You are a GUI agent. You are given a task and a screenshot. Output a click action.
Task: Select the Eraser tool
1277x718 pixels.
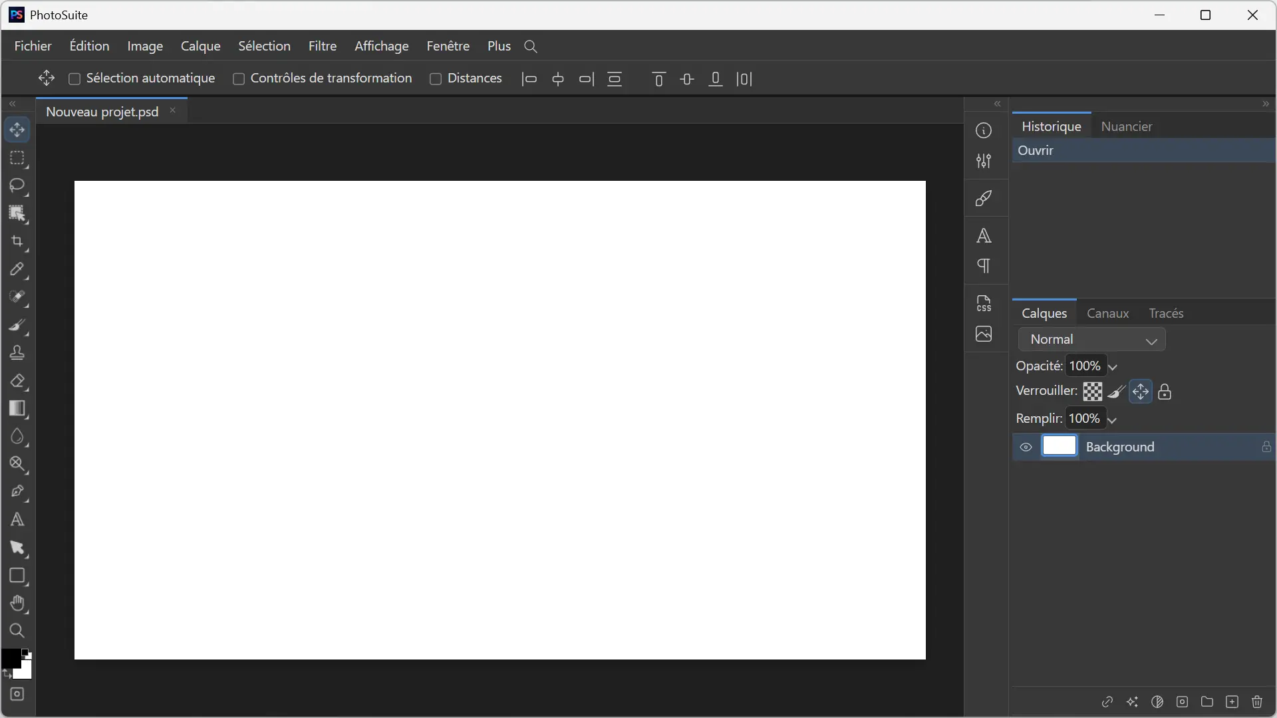pos(17,381)
